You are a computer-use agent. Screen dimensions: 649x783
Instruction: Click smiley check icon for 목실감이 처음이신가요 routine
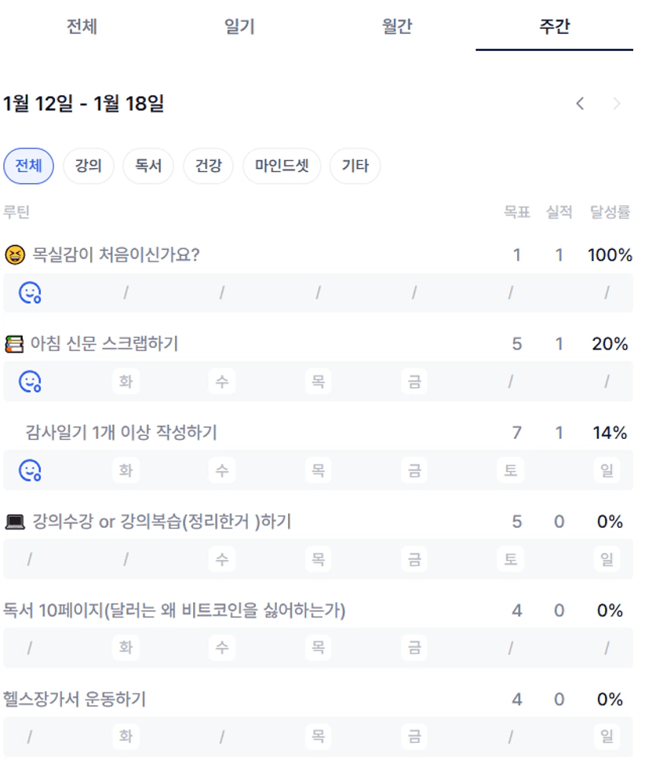(x=30, y=293)
